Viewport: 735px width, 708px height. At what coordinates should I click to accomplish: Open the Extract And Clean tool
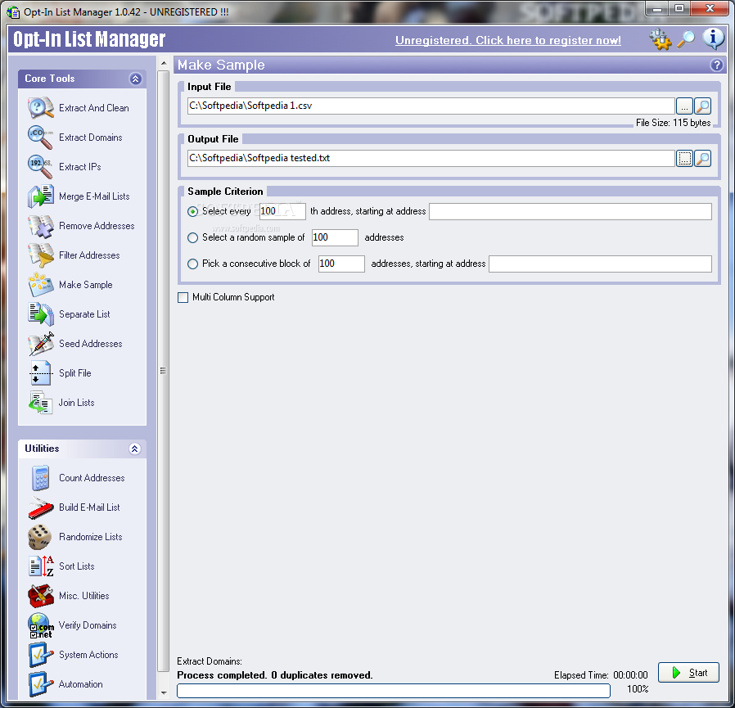click(94, 108)
